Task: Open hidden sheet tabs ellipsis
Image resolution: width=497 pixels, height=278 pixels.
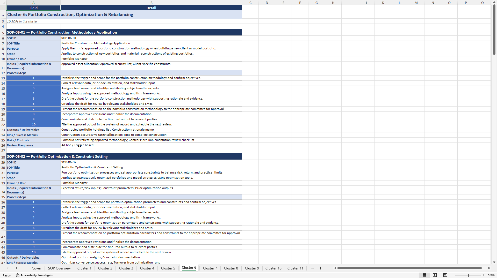Action: pos(312,268)
